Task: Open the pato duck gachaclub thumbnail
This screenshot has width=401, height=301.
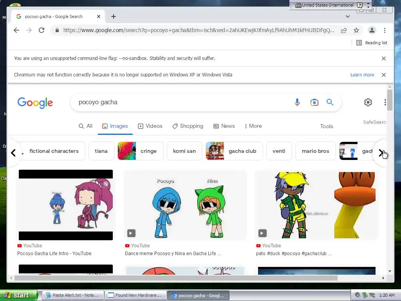Action: 316,205
